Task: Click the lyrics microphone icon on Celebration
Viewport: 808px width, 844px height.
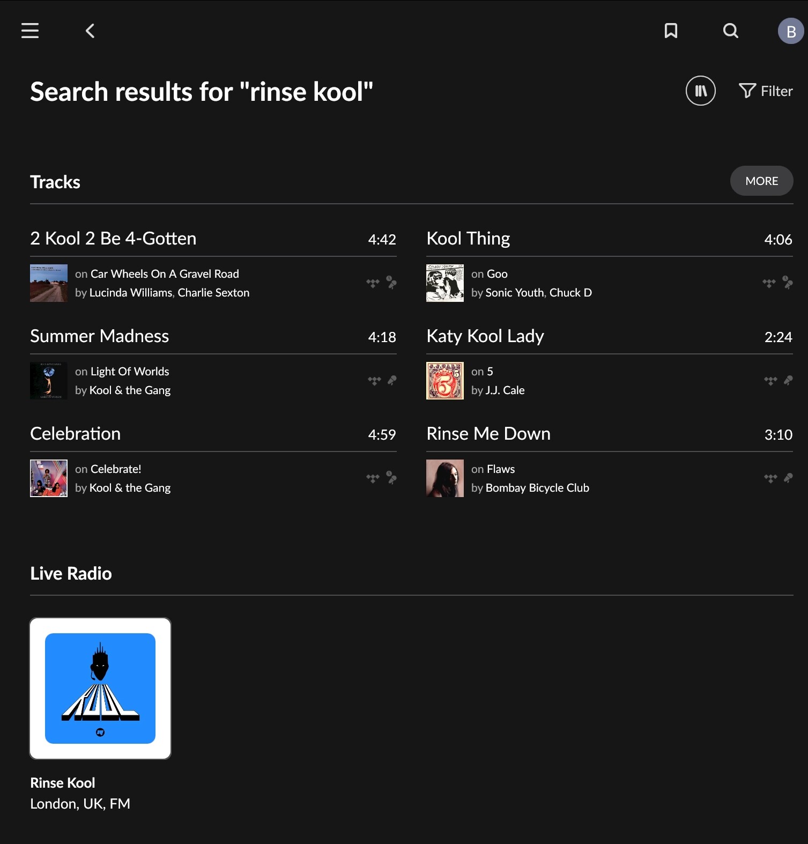Action: (x=392, y=478)
